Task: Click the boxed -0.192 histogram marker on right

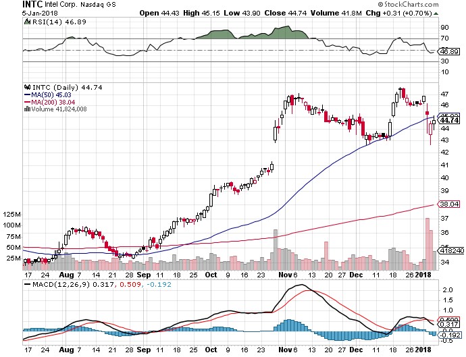Action: 450,335
